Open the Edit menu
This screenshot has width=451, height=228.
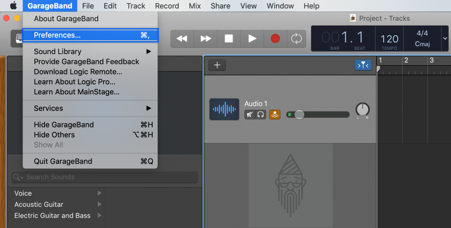click(110, 6)
